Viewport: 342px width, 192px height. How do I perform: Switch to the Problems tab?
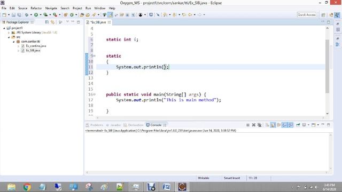click(x=95, y=125)
